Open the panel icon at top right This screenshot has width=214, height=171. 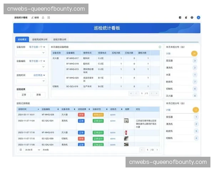tap(180, 17)
